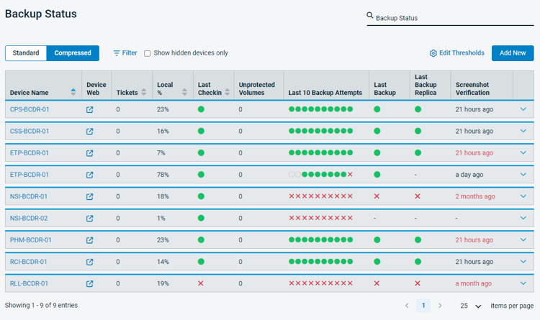540x320 pixels.
Task: Click CPS-BCDR-01 green Last Backup status dot
Action: pos(377,109)
